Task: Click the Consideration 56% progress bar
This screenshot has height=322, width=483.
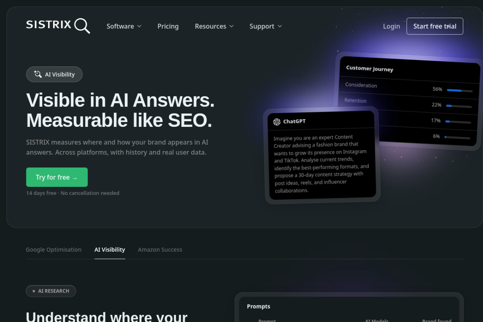Action: (x=460, y=91)
